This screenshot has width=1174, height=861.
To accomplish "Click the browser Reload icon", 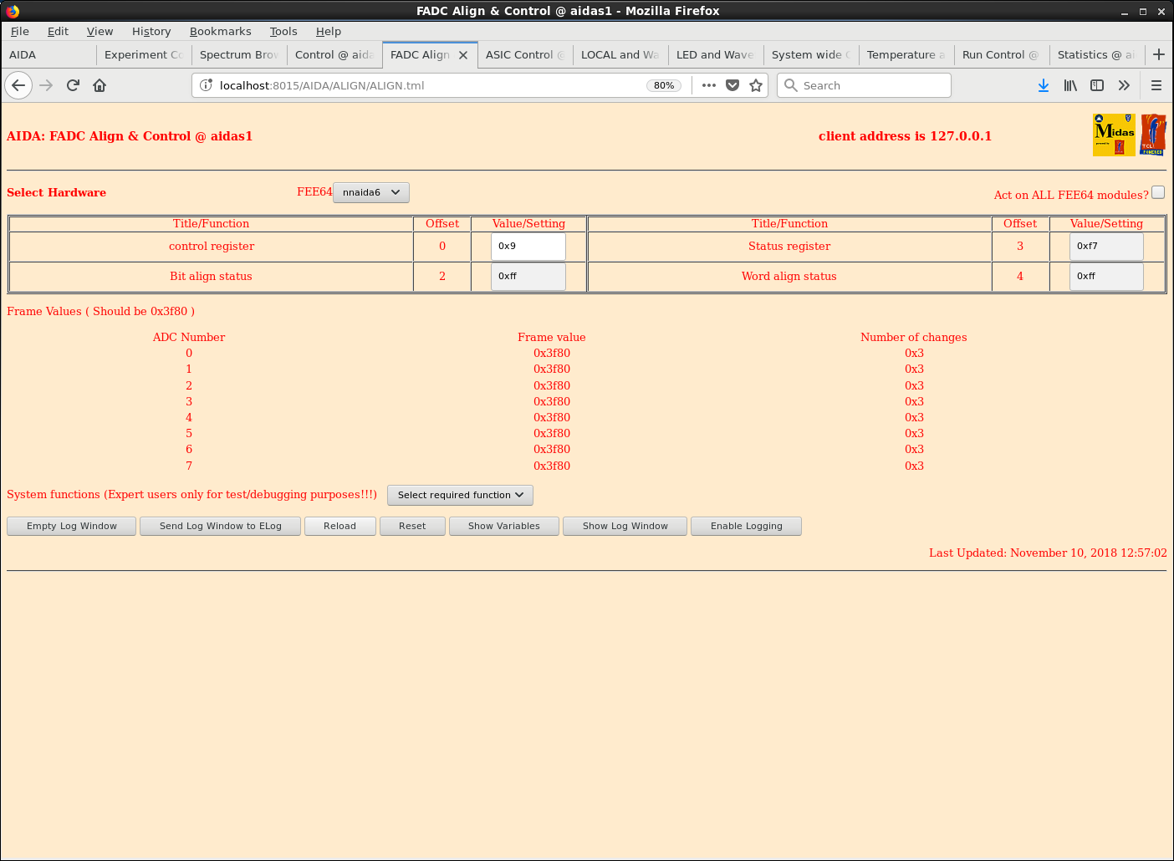I will 73,85.
